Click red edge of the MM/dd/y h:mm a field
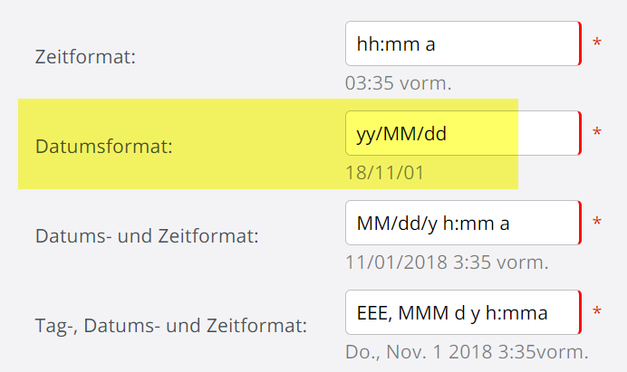Screen dimensions: 627x372 point(580,223)
